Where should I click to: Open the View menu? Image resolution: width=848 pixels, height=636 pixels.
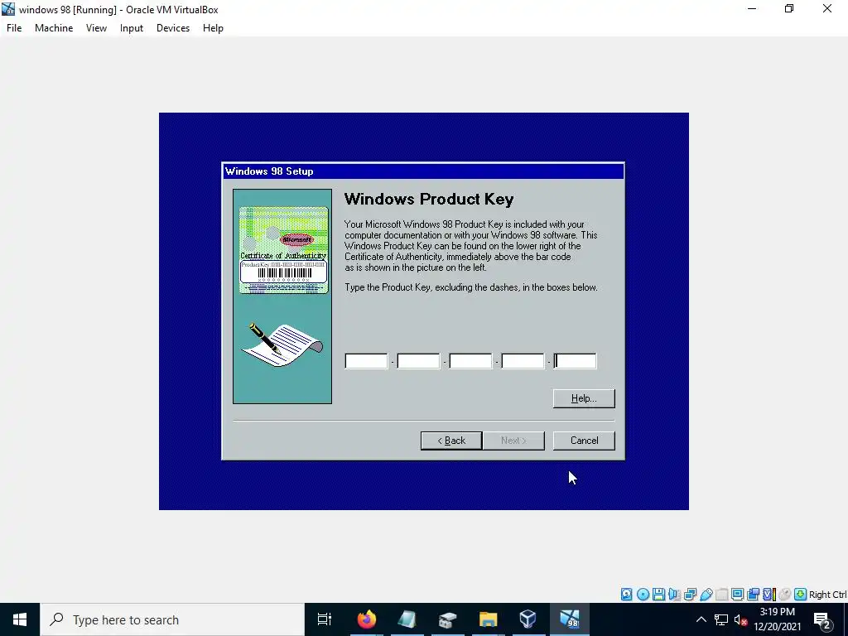96,28
